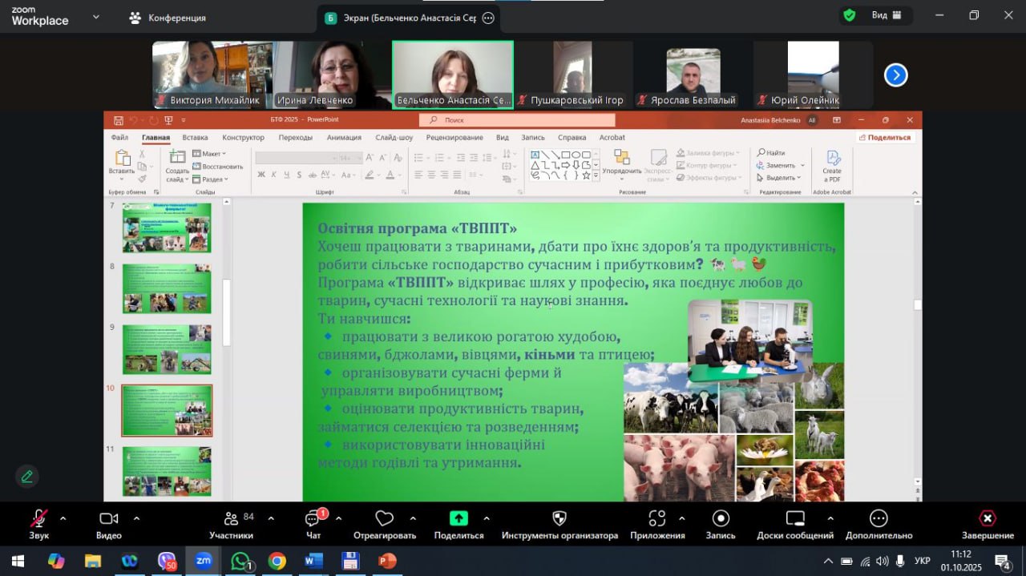
Task: Click the React heart icon
Action: pos(385,518)
